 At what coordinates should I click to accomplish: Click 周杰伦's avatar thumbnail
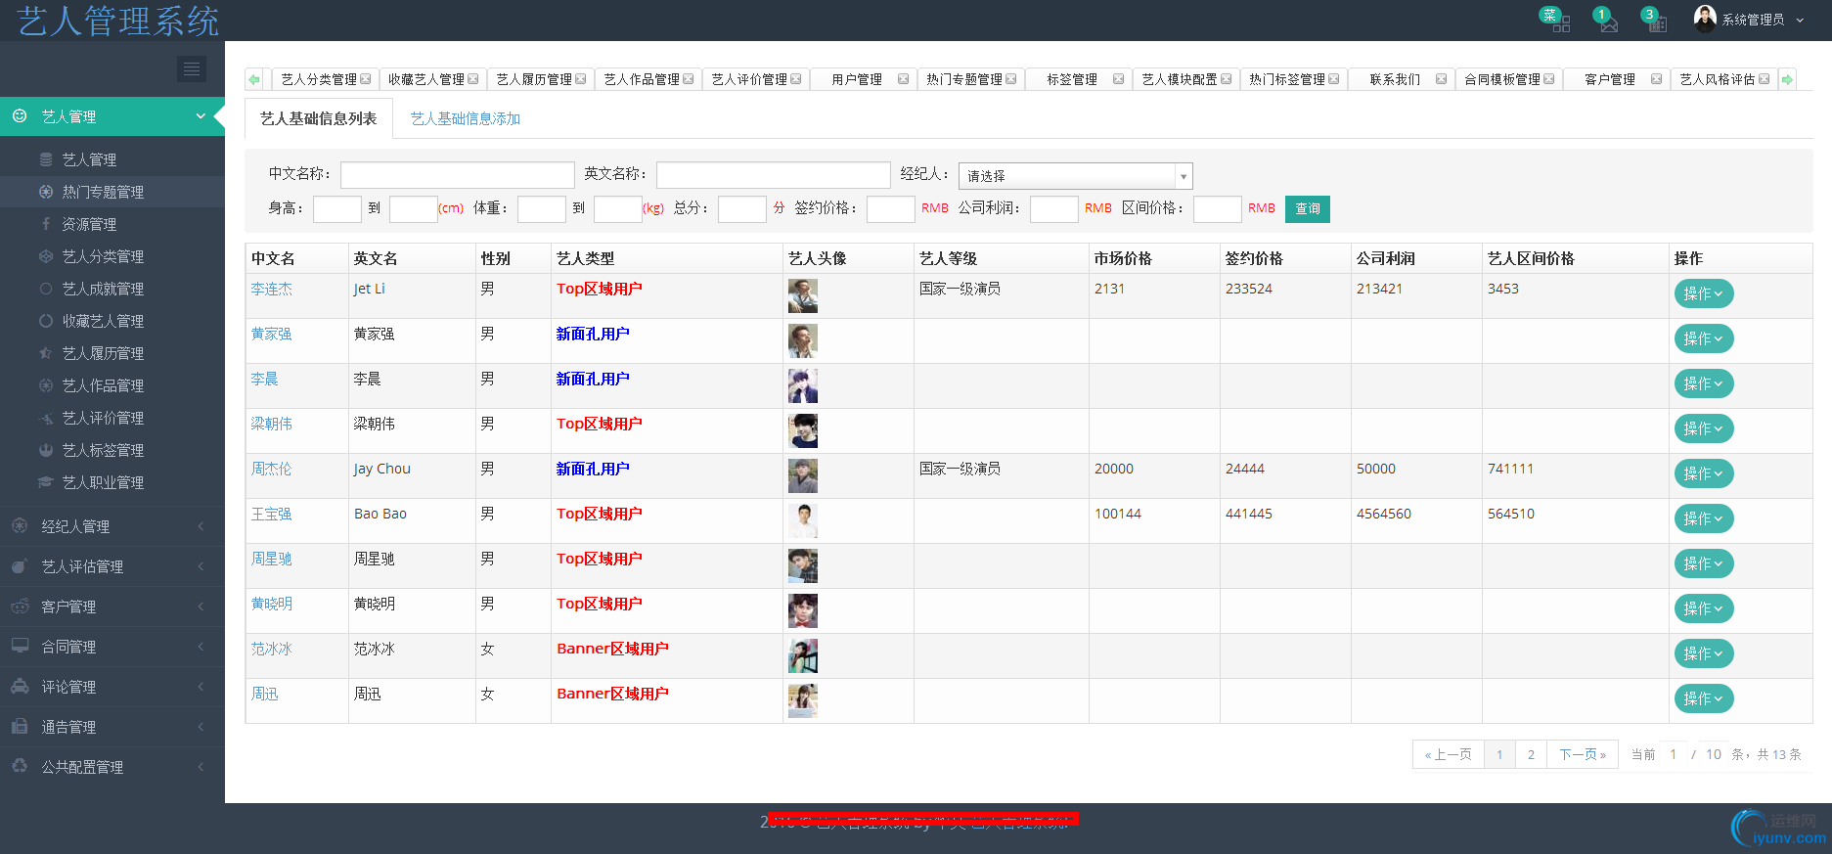[x=803, y=475]
